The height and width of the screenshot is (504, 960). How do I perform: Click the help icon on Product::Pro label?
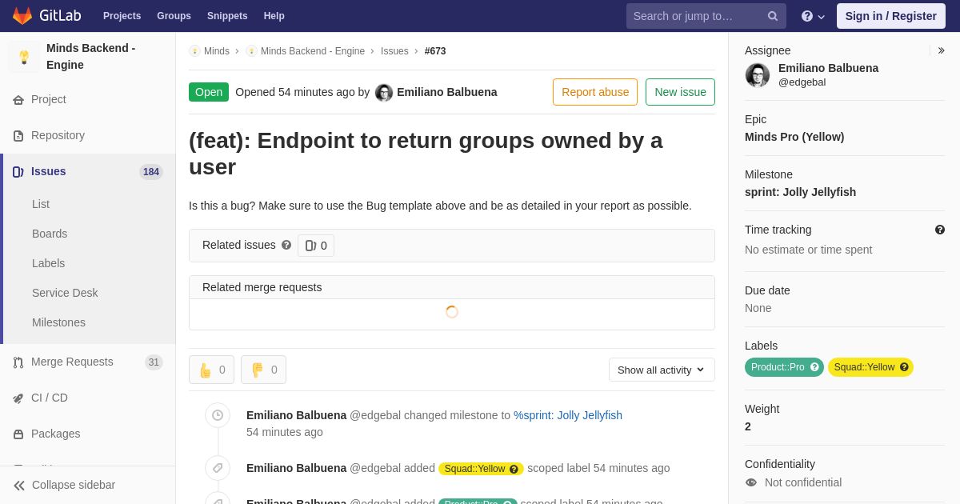814,367
